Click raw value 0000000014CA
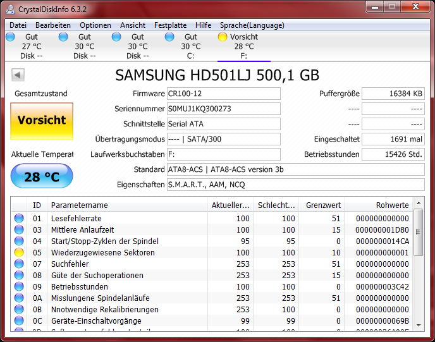The width and height of the screenshot is (435, 342). click(383, 241)
